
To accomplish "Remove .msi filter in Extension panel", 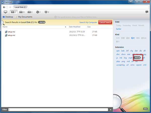I will click(139, 58).
